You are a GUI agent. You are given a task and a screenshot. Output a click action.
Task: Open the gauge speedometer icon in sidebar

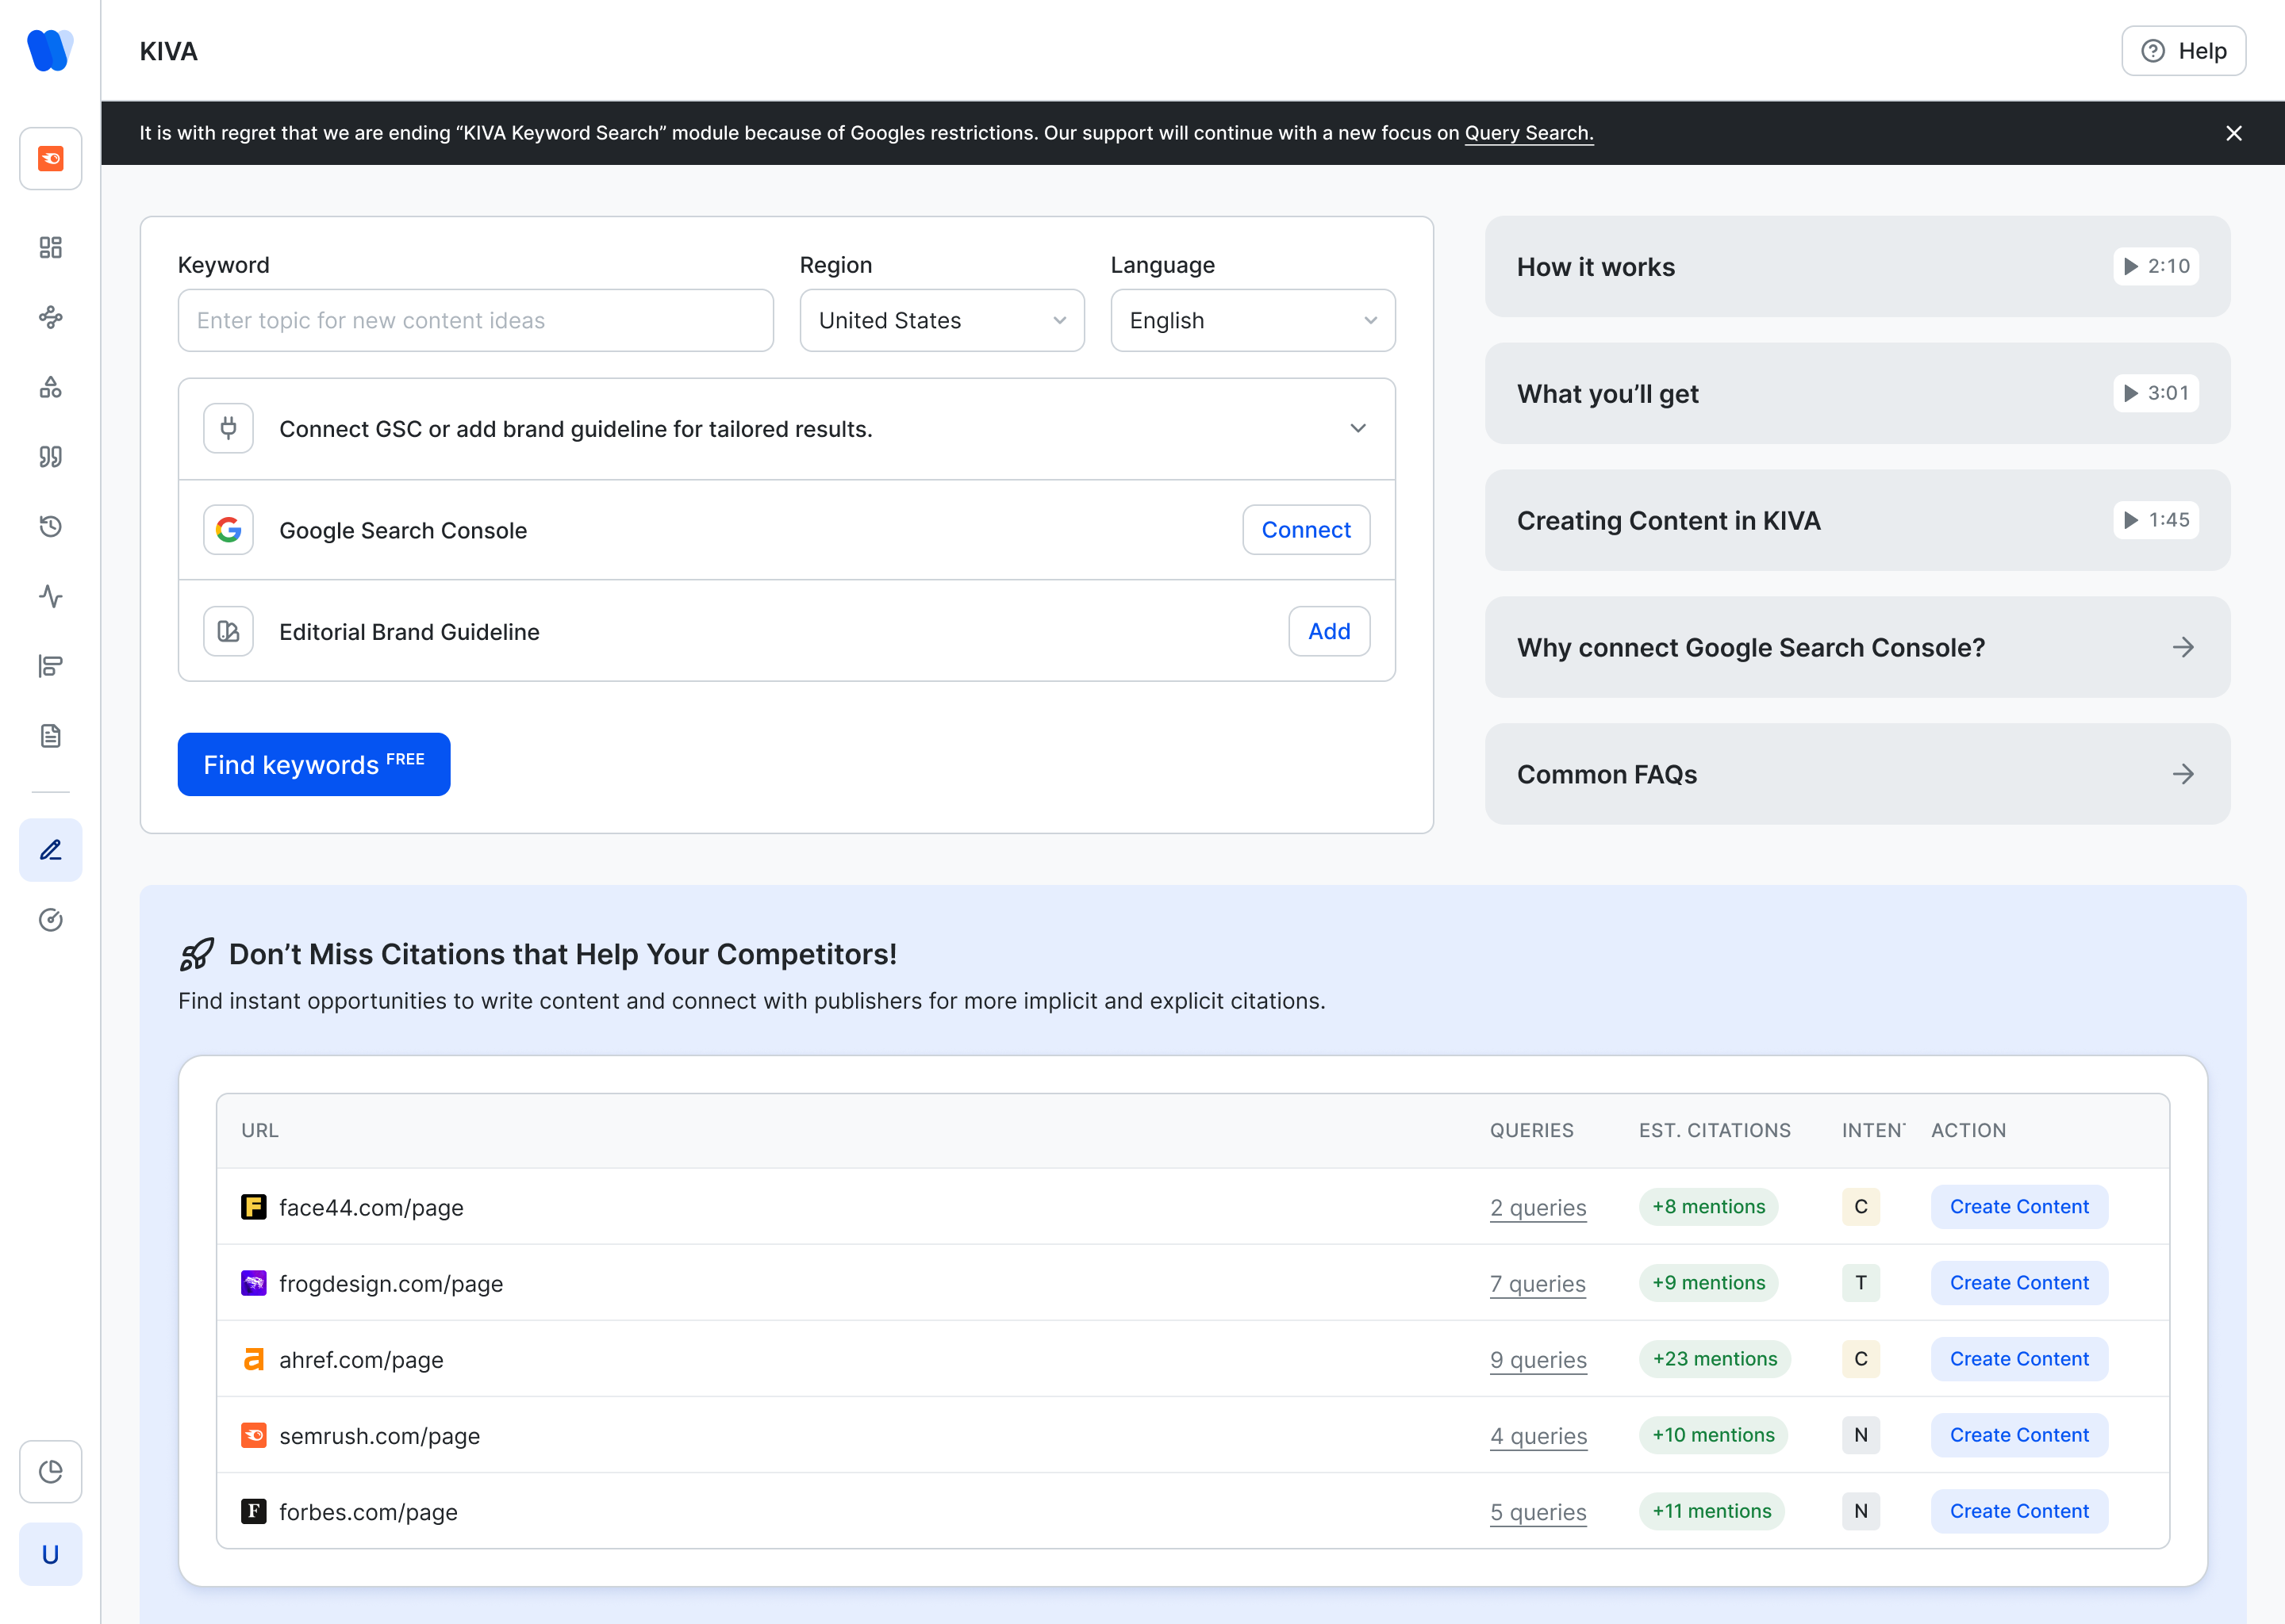(50, 920)
